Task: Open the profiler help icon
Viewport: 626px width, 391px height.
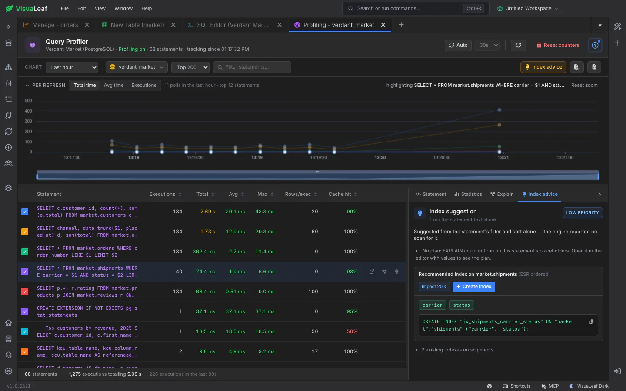Action: tap(595, 45)
